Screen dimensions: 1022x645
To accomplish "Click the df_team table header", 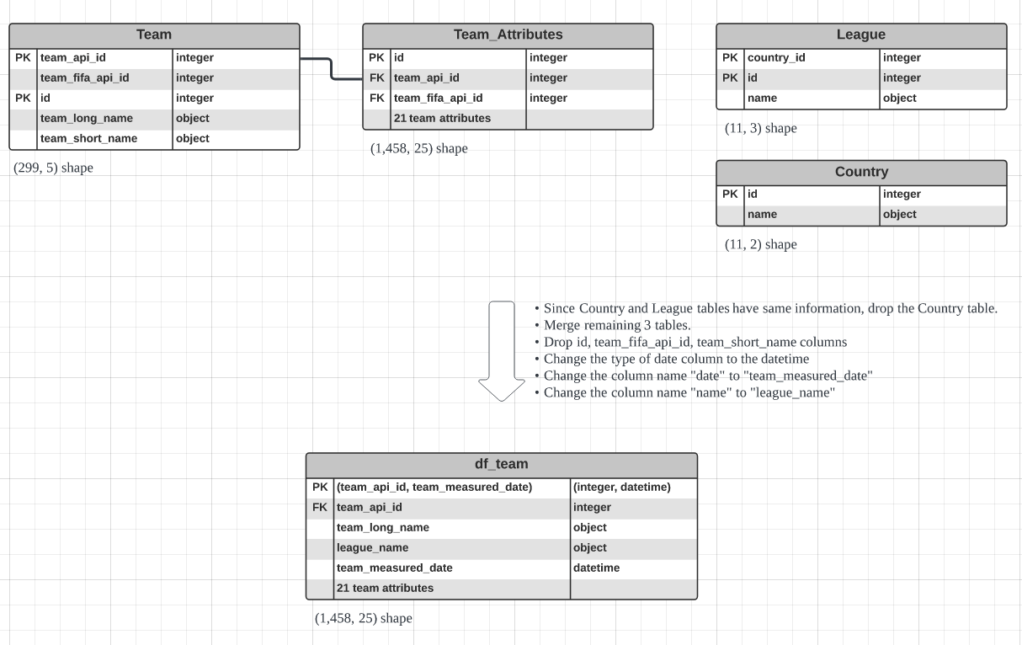I will coord(501,464).
